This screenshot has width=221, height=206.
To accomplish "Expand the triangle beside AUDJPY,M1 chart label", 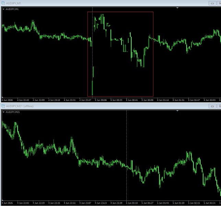I will (x=3, y=9).
